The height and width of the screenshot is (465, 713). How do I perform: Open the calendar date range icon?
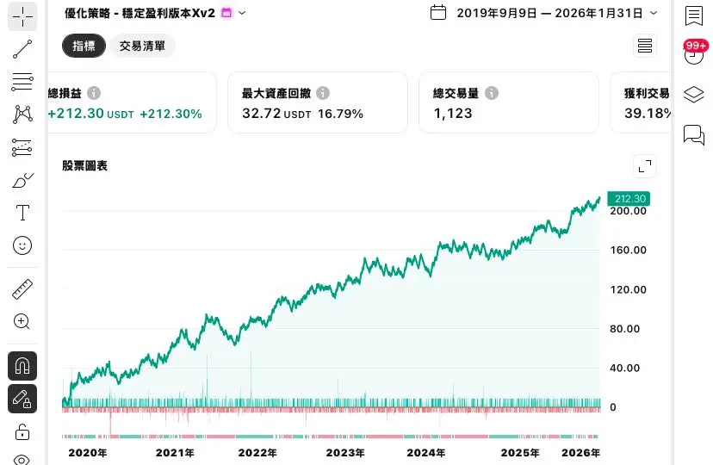tap(438, 13)
